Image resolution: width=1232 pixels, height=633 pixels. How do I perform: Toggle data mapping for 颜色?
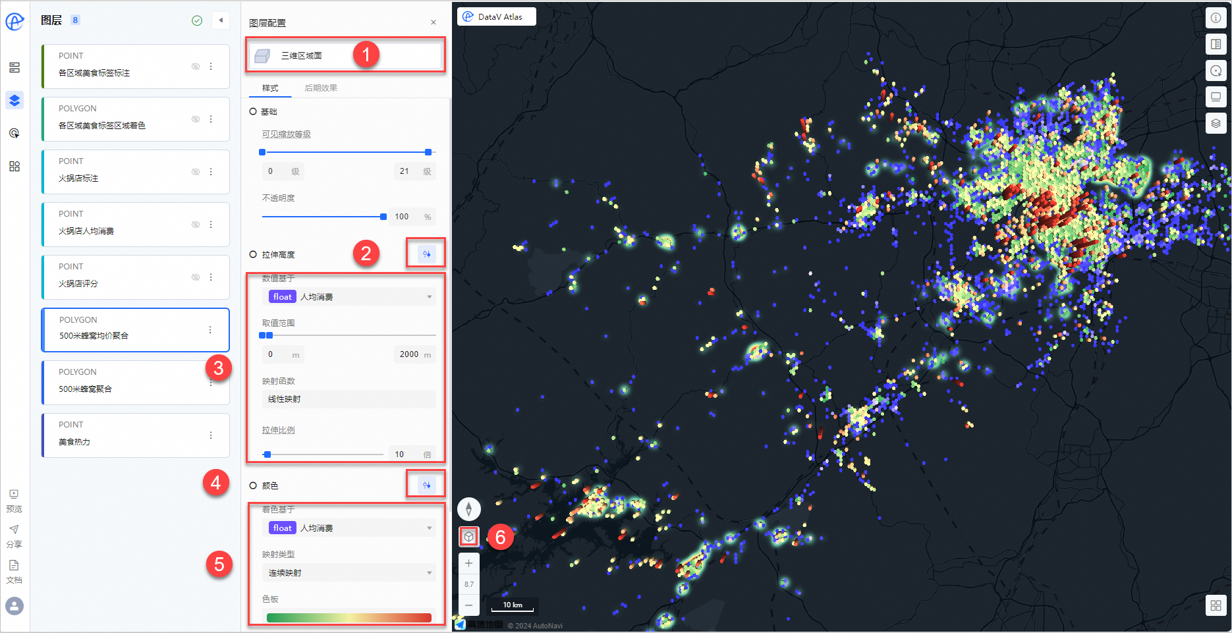point(426,485)
